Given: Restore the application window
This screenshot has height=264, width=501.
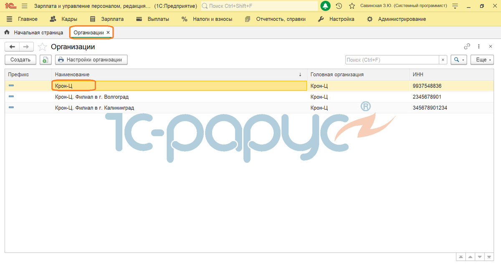Looking at the screenshot, I should point(482,6).
